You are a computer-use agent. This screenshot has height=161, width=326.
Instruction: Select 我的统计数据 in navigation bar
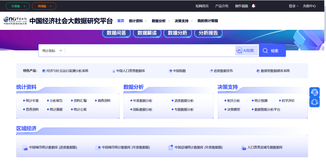coord(208,21)
